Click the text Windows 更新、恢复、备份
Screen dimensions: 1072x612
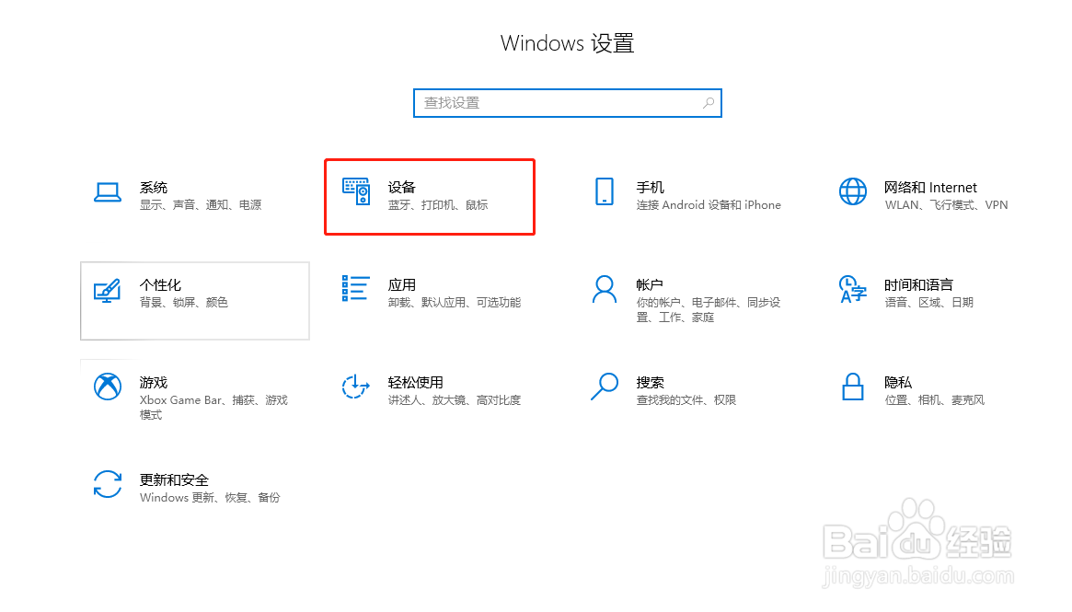pyautogui.click(x=210, y=498)
